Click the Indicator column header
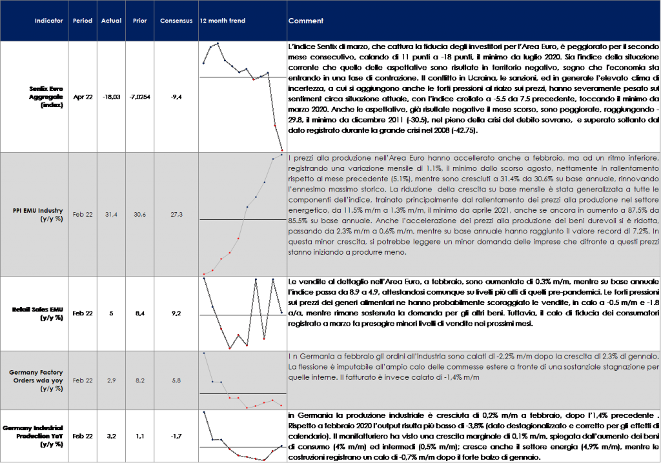Image resolution: width=661 pixels, height=463 pixels. coord(49,21)
